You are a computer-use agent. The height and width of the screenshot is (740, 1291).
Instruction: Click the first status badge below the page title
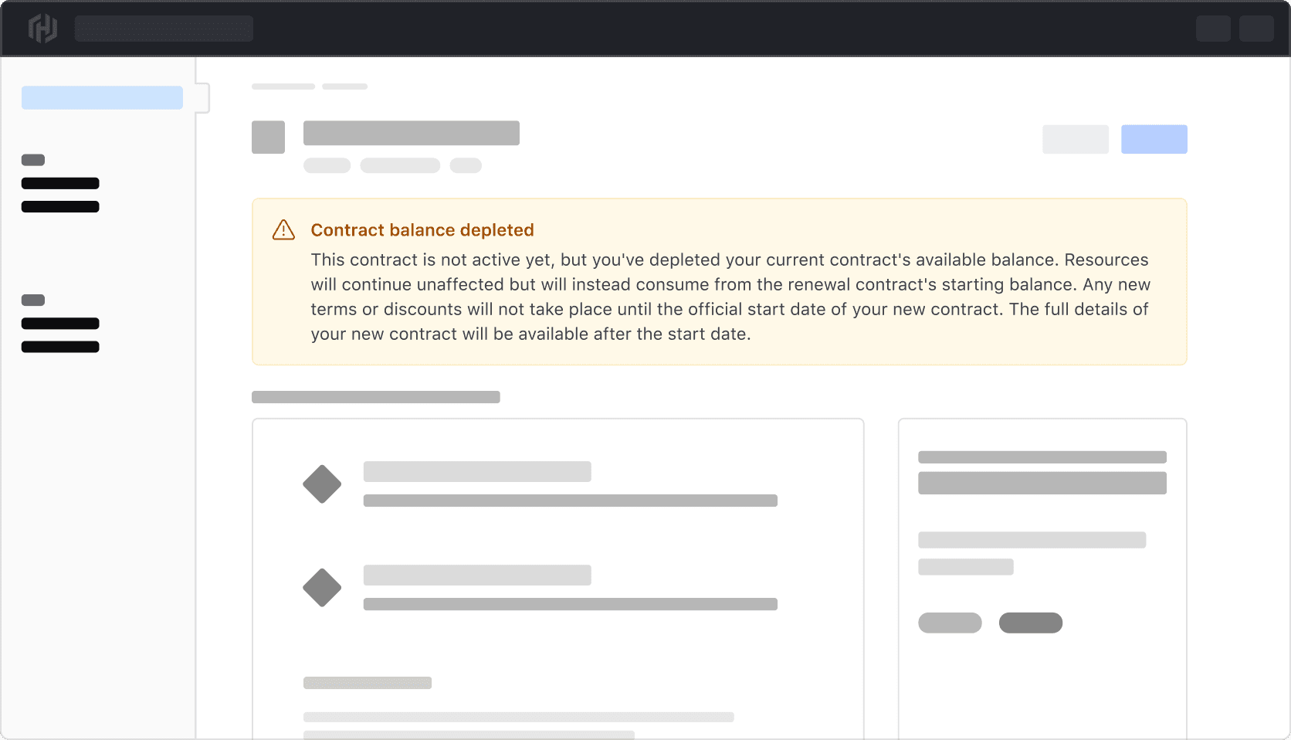(x=327, y=165)
